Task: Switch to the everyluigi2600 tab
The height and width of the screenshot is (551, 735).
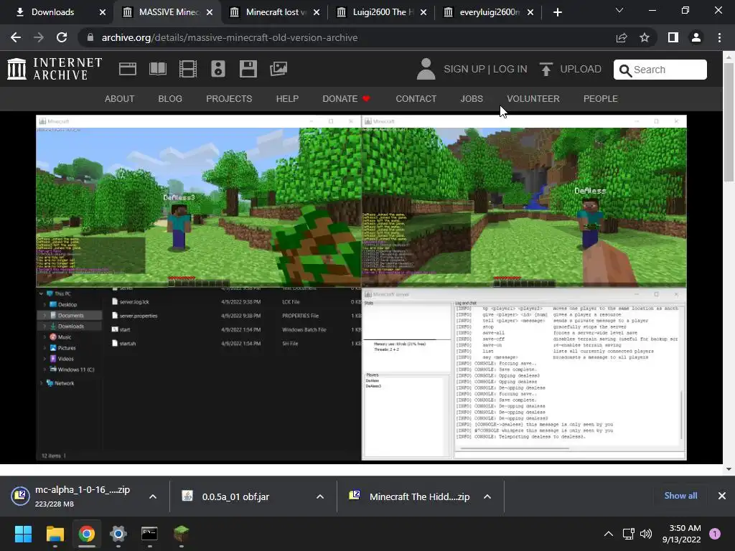Action: pyautogui.click(x=488, y=12)
